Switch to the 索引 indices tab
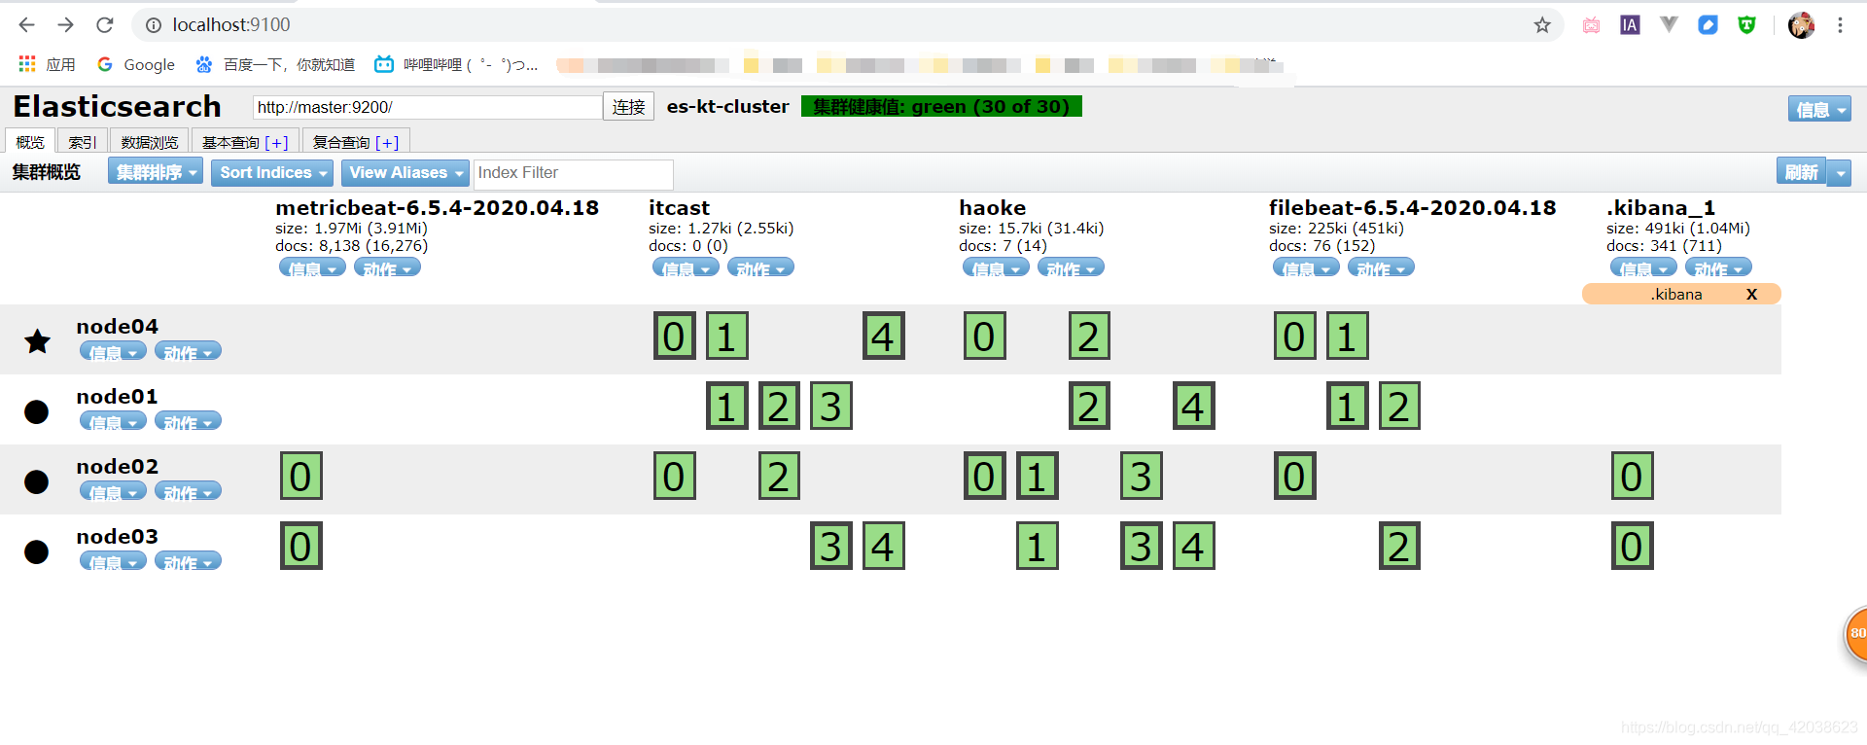 tap(82, 142)
